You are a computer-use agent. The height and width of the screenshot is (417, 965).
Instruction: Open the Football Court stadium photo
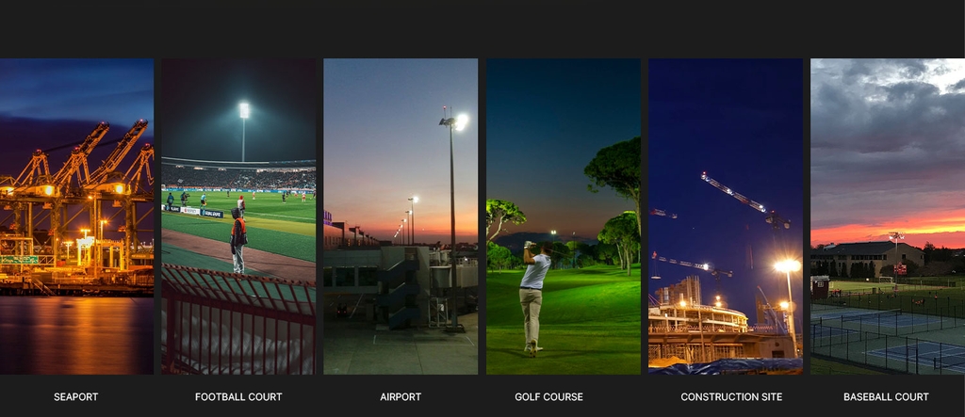click(x=238, y=217)
